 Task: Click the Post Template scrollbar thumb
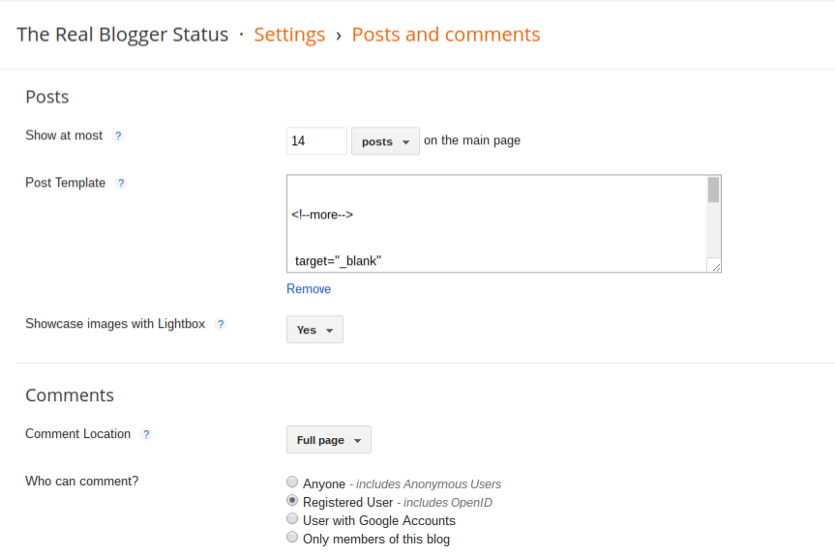pos(713,190)
